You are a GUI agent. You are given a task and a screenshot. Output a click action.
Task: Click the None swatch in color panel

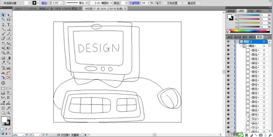point(229,31)
